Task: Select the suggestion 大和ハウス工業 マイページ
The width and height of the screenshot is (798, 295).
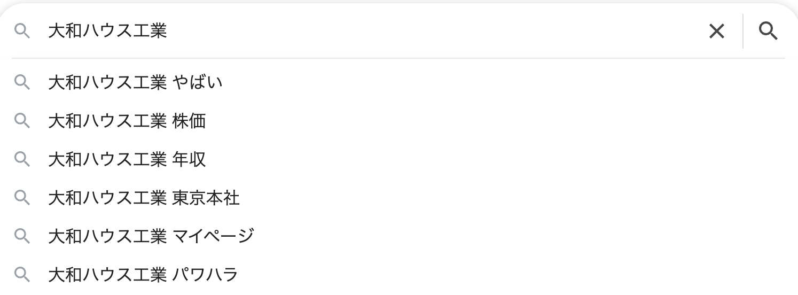Action: click(151, 236)
